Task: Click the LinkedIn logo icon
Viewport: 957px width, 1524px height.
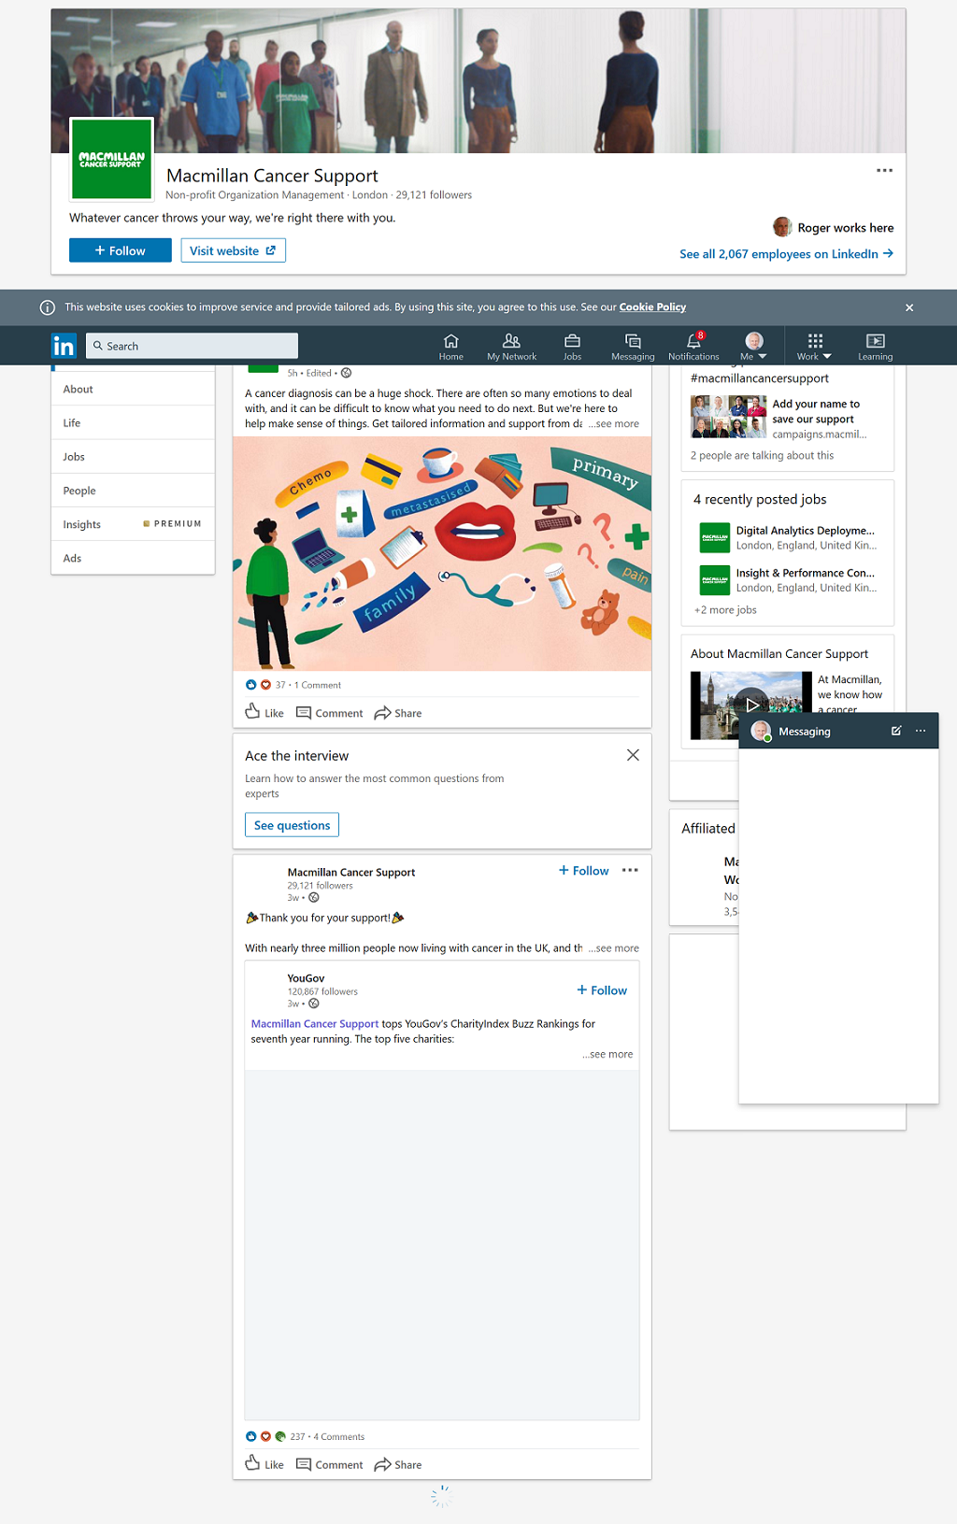Action: click(x=64, y=346)
